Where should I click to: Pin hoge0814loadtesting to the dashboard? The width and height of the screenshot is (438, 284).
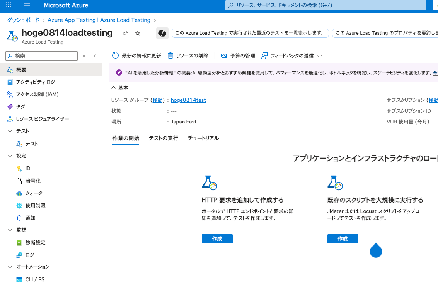(125, 33)
